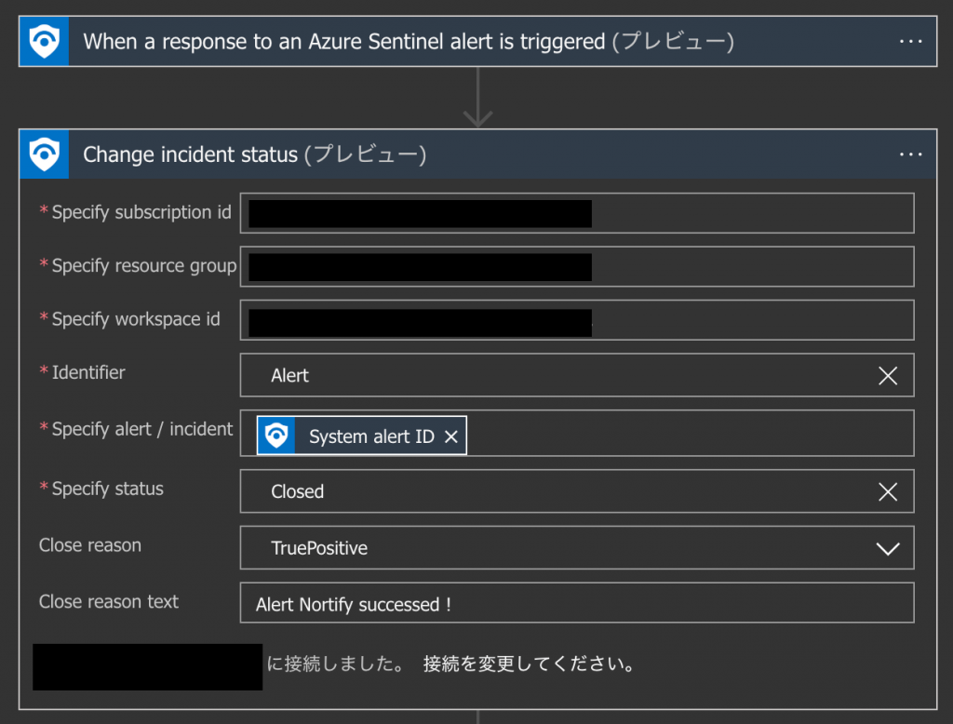953x724 pixels.
Task: Click the Specify resource group field
Action: [x=577, y=266]
